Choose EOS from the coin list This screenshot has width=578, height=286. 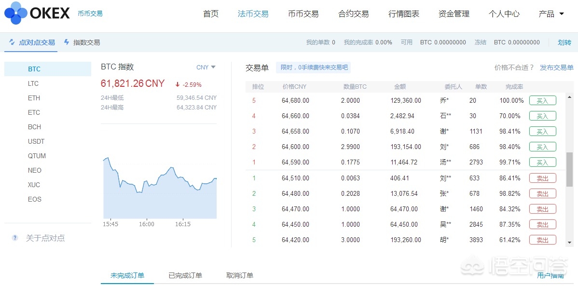pos(35,199)
